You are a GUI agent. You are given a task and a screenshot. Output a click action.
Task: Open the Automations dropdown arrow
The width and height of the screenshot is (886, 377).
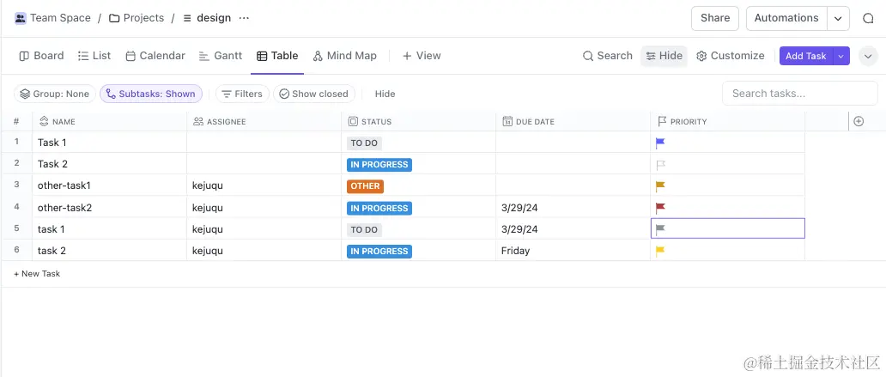[837, 18]
